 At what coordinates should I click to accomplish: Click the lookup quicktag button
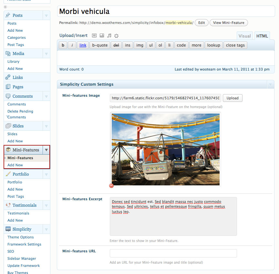click(213, 45)
